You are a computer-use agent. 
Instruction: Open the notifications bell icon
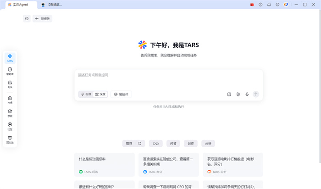pos(269,5)
